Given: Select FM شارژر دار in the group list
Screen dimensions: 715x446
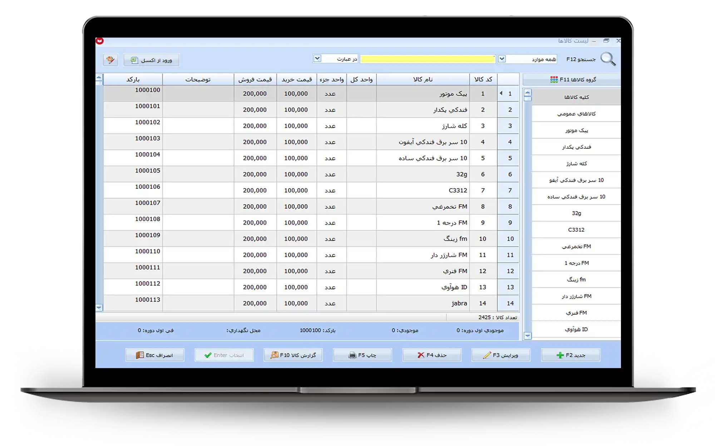Looking at the screenshot, I should 576,296.
